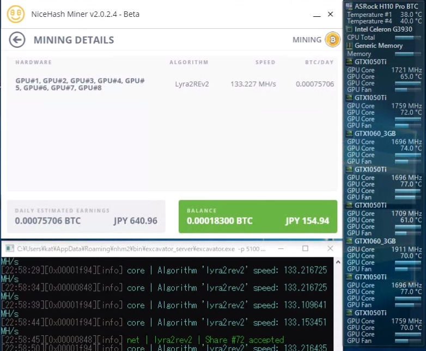Viewport: 426px width, 351px height.
Task: Click the Lyra2REv2 algorithm cell
Action: pos(192,84)
